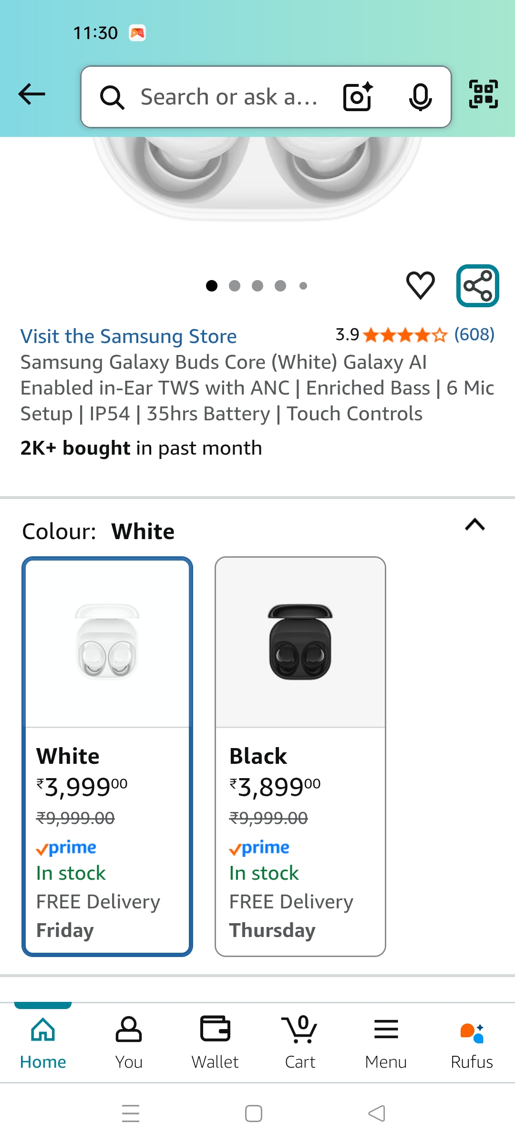Viewport: 515px width, 1145px height.
Task: Open the 608 customer reviews
Action: point(474,334)
